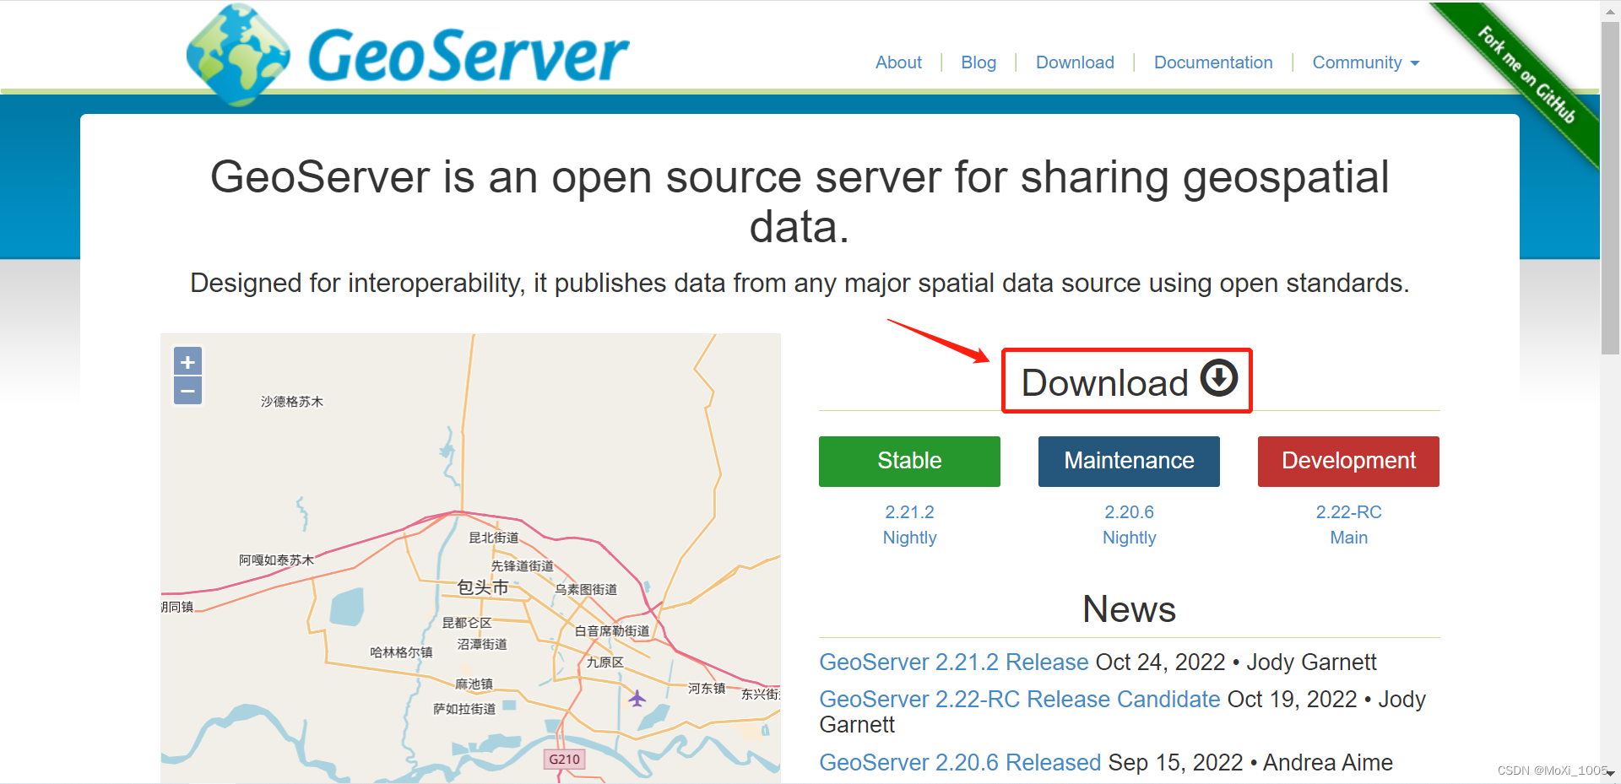Click the red Development button
Screen dimensions: 1621x784
(1348, 461)
